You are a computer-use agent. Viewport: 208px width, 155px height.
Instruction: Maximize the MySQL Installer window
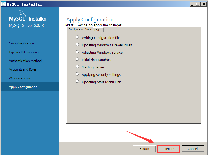(x=198, y=4)
